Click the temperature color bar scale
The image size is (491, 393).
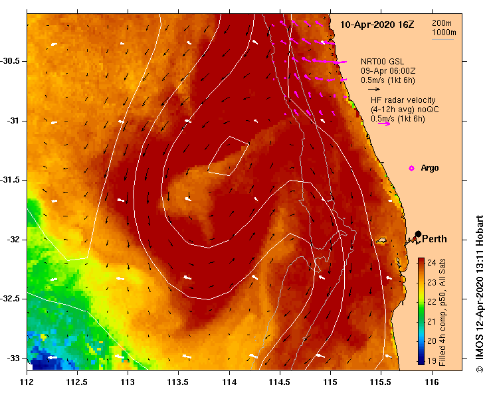point(421,311)
